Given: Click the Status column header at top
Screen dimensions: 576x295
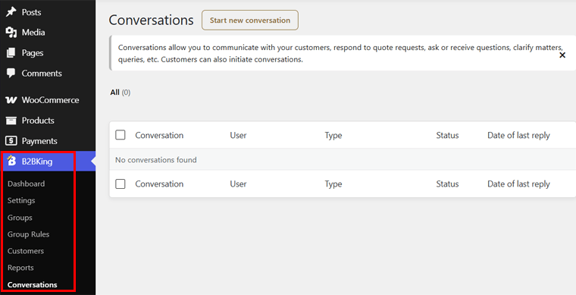Looking at the screenshot, I should click(447, 135).
